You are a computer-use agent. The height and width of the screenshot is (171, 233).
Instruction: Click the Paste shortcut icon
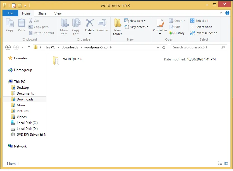tap(31, 33)
